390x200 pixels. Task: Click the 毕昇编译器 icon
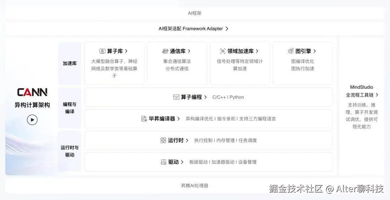tap(144, 119)
